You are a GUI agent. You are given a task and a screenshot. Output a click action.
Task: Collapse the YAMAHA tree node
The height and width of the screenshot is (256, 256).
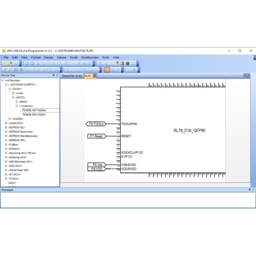[17, 106]
